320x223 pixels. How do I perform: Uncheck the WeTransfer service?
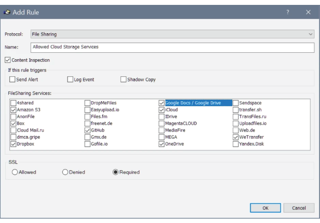click(x=236, y=137)
